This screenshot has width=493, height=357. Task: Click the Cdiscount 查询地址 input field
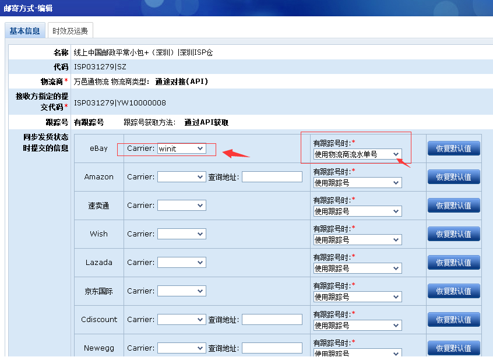[x=272, y=320]
